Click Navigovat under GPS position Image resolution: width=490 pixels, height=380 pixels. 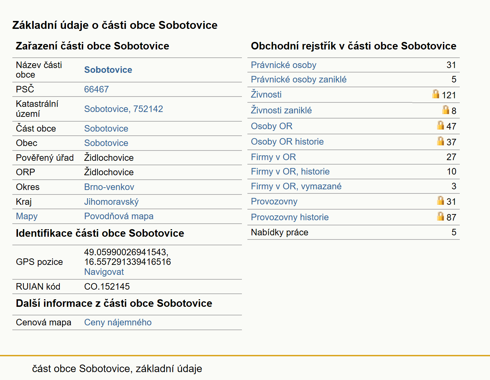click(104, 272)
